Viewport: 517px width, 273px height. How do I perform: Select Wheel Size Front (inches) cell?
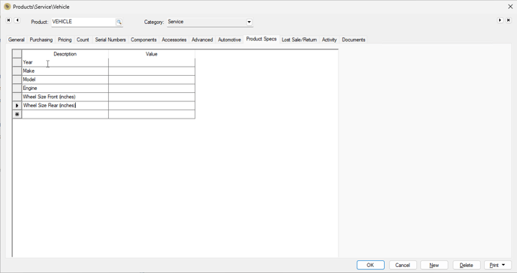tap(65, 97)
